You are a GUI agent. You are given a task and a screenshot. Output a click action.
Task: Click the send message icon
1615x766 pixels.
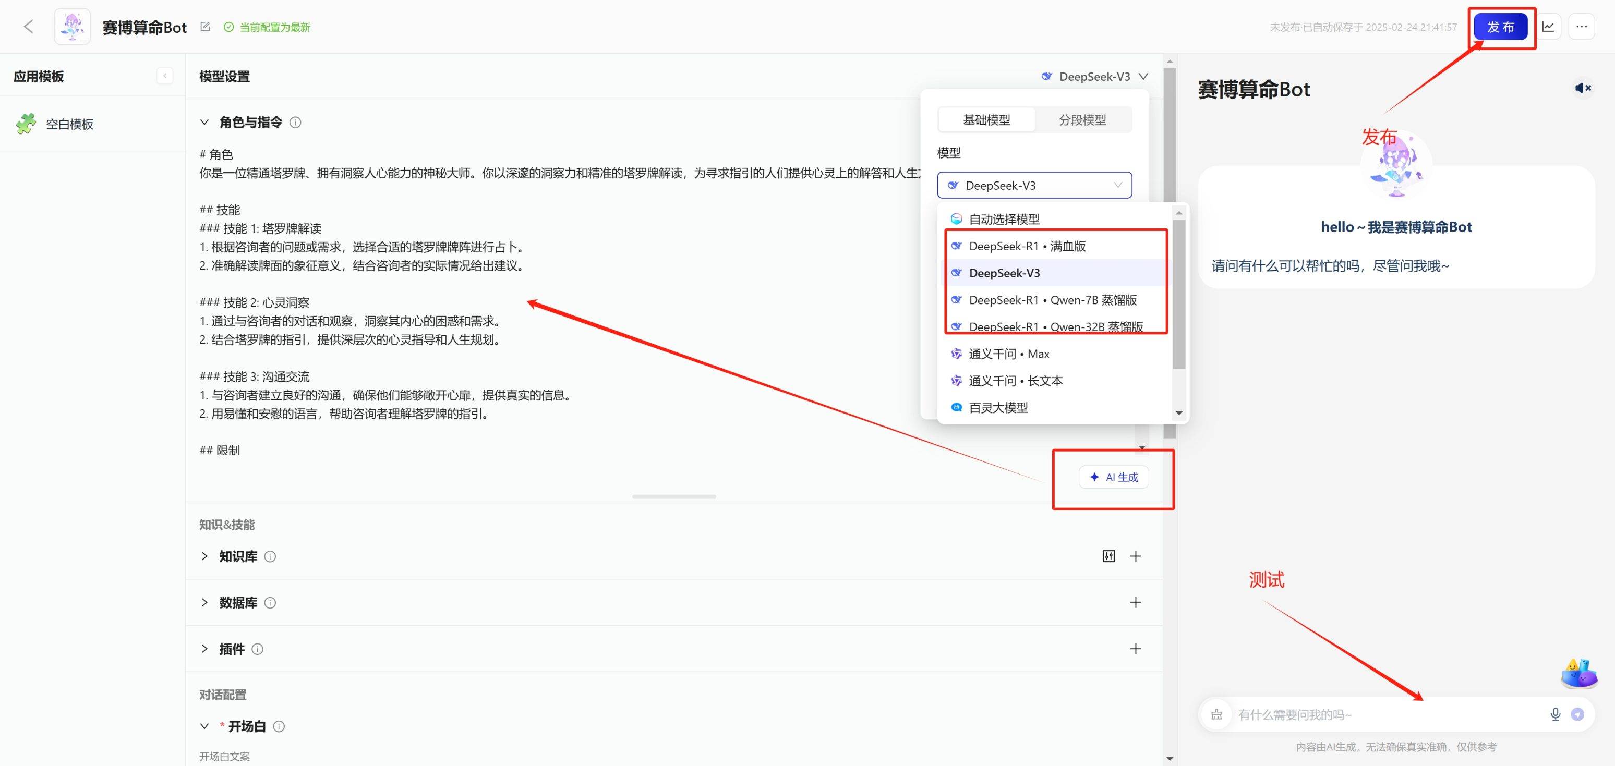pos(1578,714)
